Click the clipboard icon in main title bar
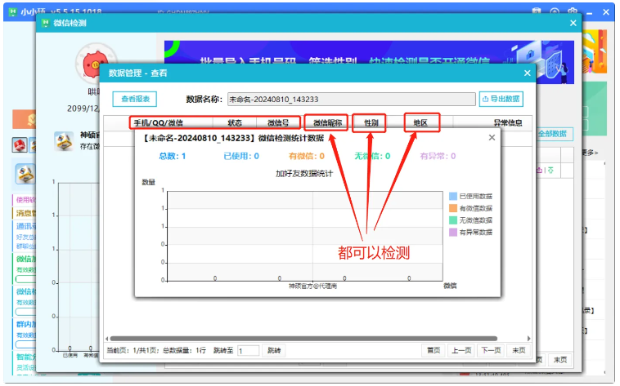This screenshot has width=620, height=386. pos(537,11)
